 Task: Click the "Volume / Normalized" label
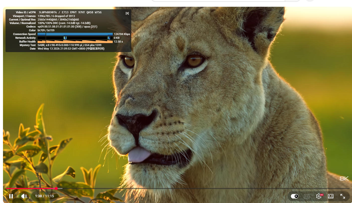pyautogui.click(x=23, y=23)
